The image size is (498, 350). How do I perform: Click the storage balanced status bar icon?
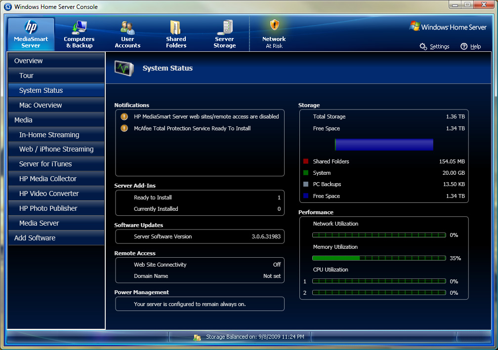tap(197, 338)
